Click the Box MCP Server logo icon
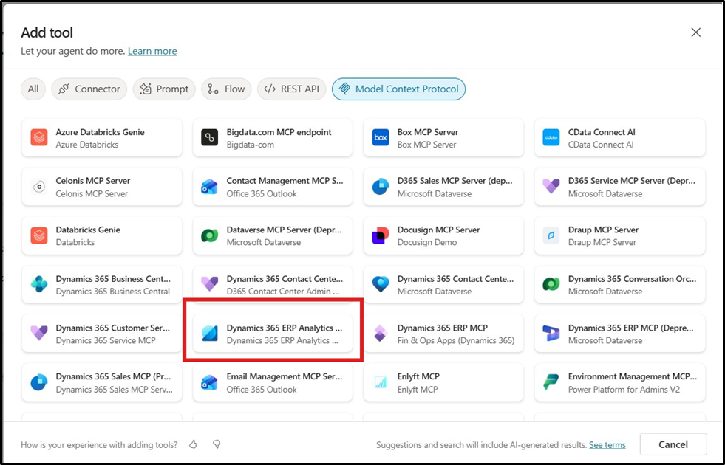Image resolution: width=725 pixels, height=465 pixels. [x=381, y=137]
